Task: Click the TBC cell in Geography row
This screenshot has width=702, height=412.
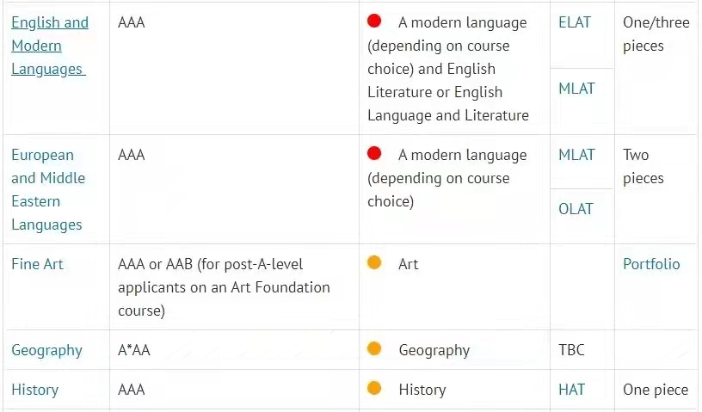Action: 572,350
